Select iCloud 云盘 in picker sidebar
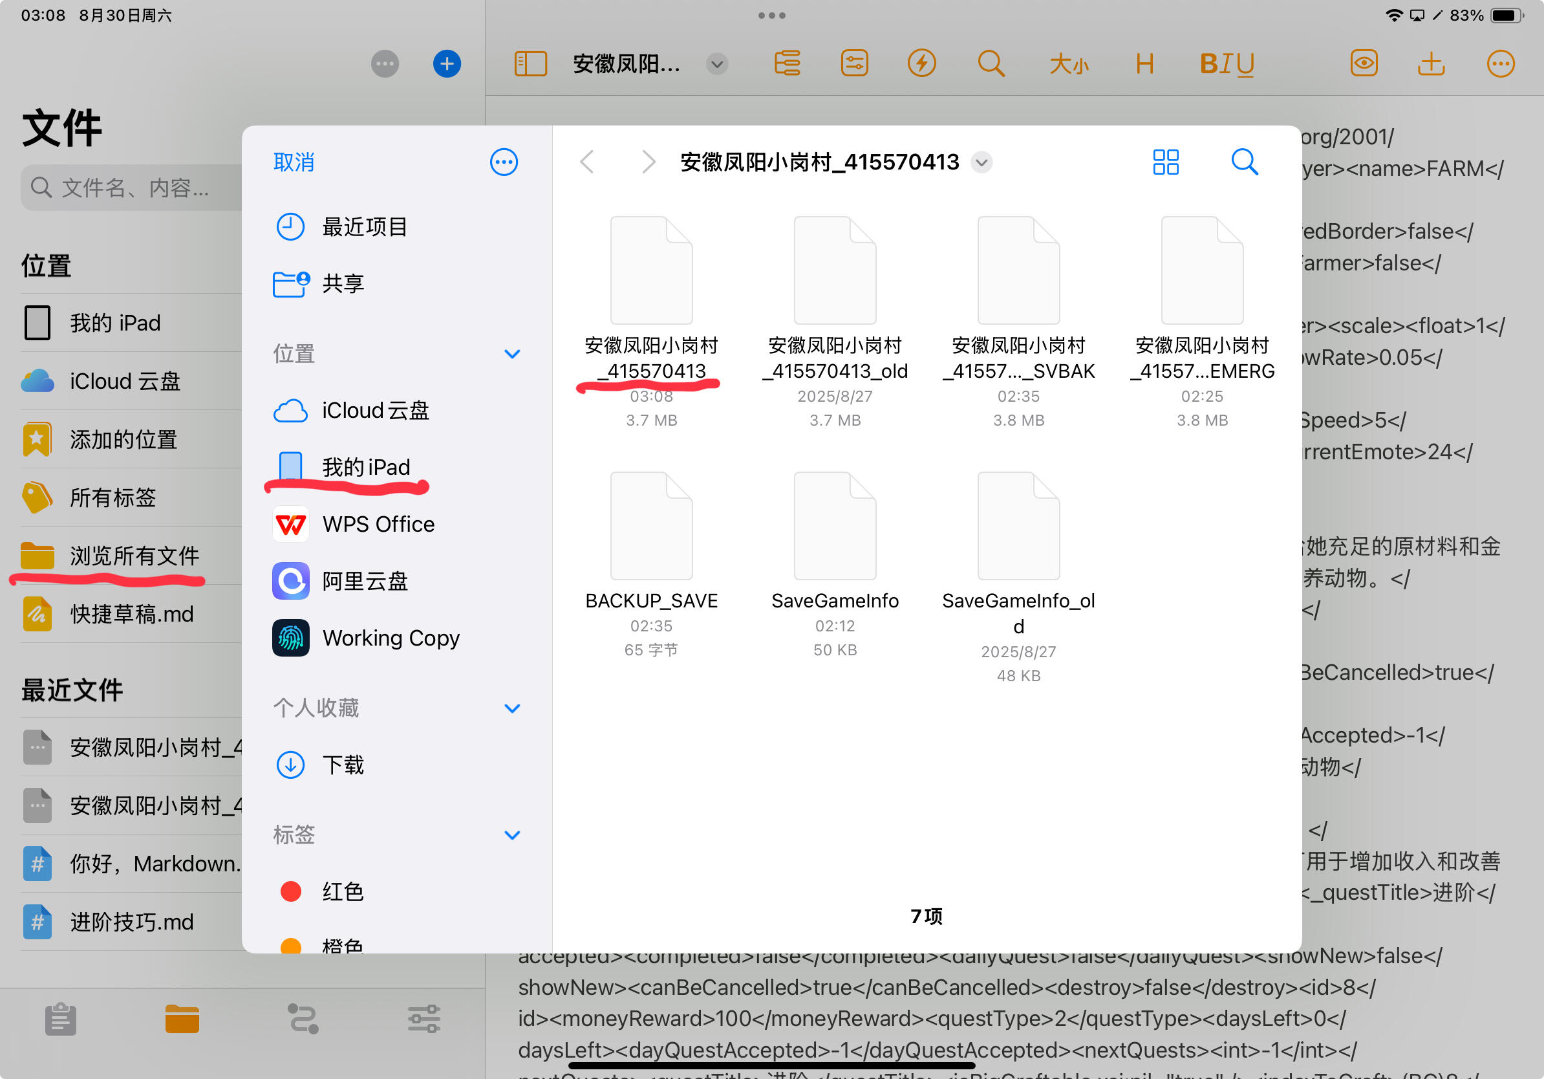This screenshot has width=1544, height=1079. [397, 410]
